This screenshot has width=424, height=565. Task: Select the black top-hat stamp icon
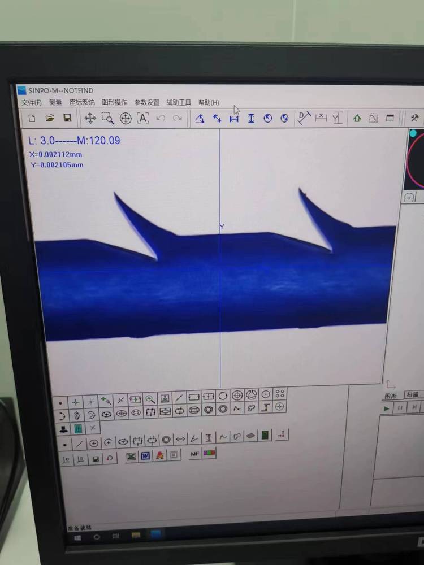point(64,429)
